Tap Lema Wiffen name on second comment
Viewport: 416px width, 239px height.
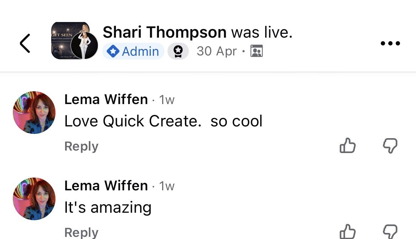pyautogui.click(x=106, y=185)
